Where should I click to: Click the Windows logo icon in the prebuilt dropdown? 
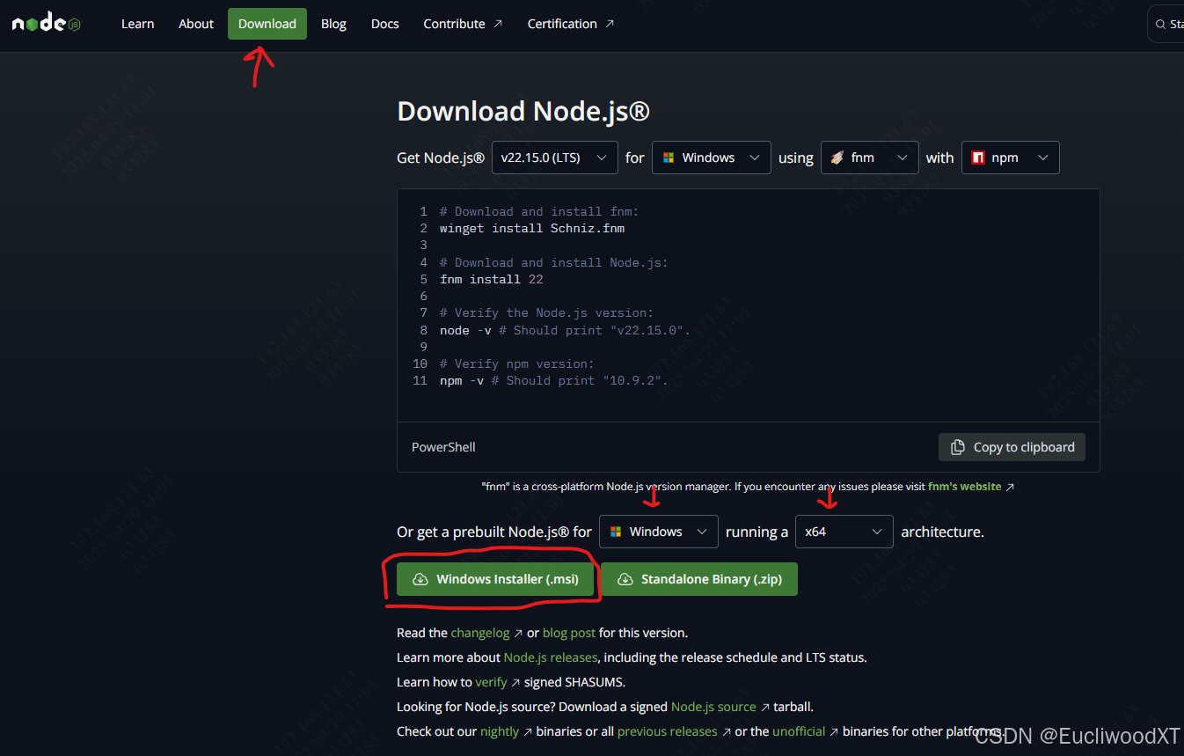[x=616, y=532]
